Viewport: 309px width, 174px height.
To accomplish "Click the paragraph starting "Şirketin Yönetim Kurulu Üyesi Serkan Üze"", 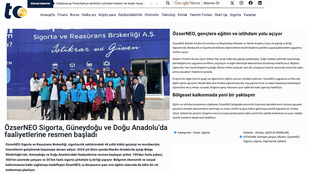I will [238, 65].
